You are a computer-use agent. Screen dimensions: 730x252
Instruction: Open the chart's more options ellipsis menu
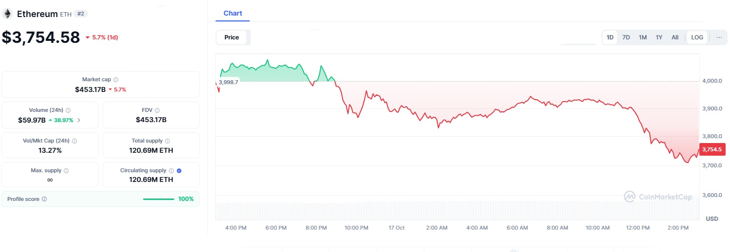tap(719, 37)
